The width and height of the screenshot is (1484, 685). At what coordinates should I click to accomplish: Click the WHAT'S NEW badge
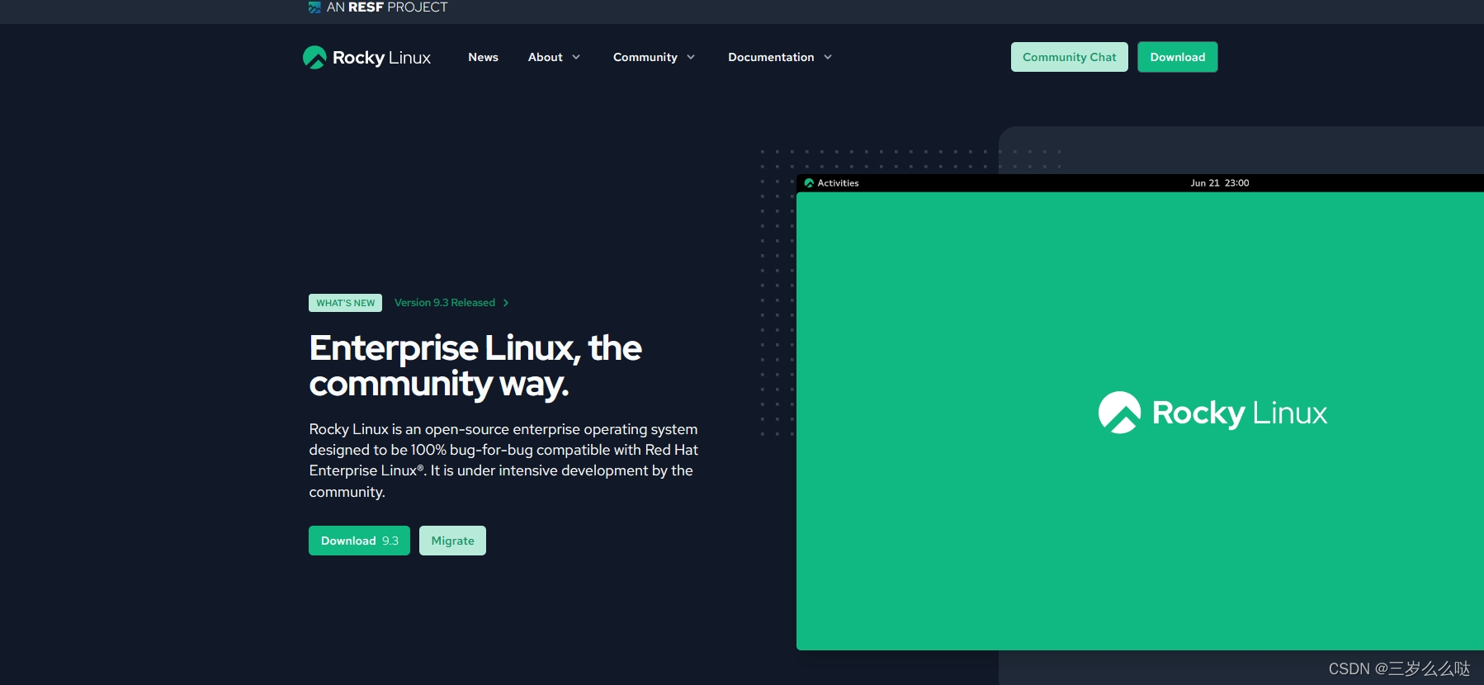point(345,303)
